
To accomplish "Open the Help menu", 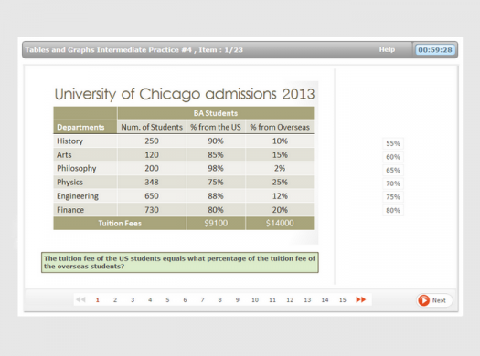I will coord(387,49).
